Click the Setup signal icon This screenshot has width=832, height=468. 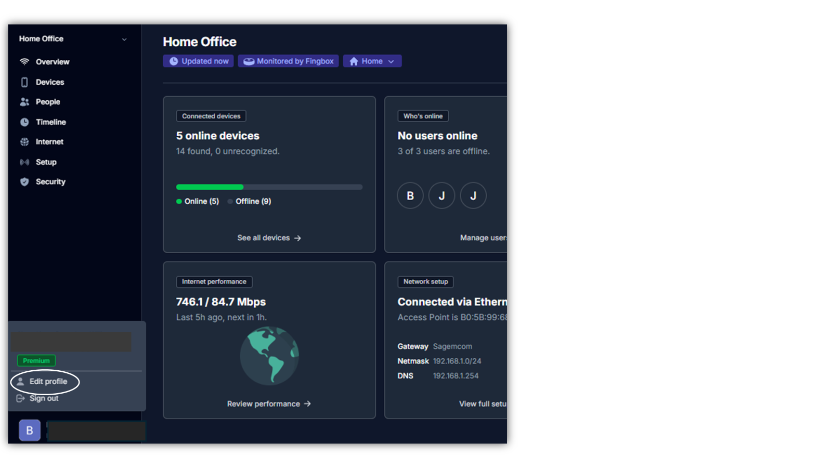point(24,162)
